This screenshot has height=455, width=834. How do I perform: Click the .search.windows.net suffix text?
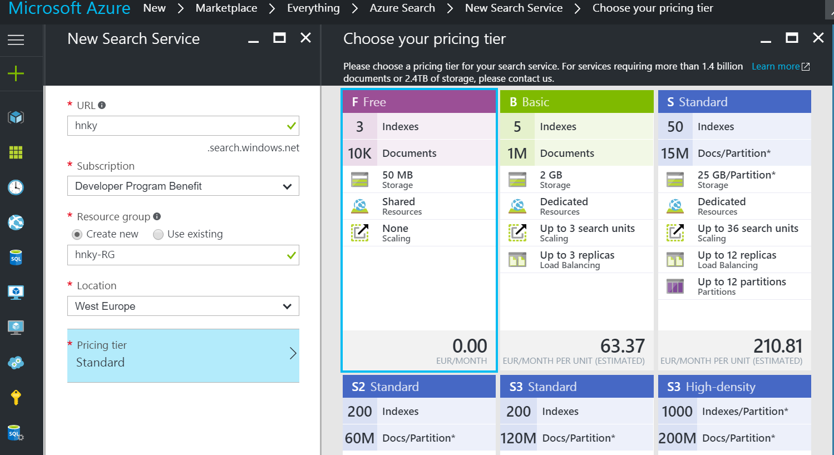tap(254, 148)
